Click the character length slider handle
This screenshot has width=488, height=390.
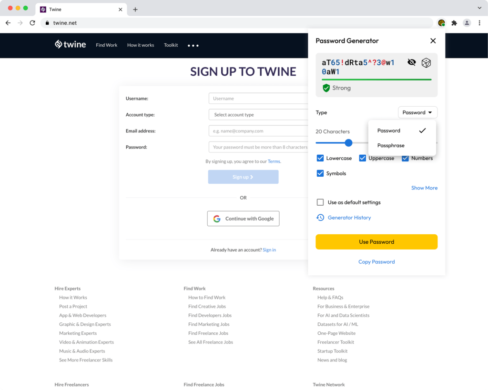pos(348,143)
